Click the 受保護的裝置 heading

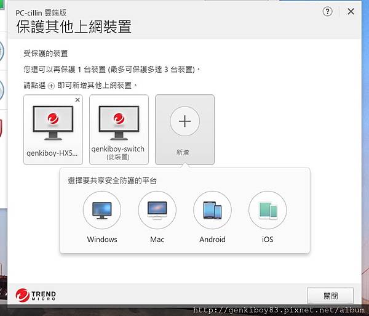(46, 53)
